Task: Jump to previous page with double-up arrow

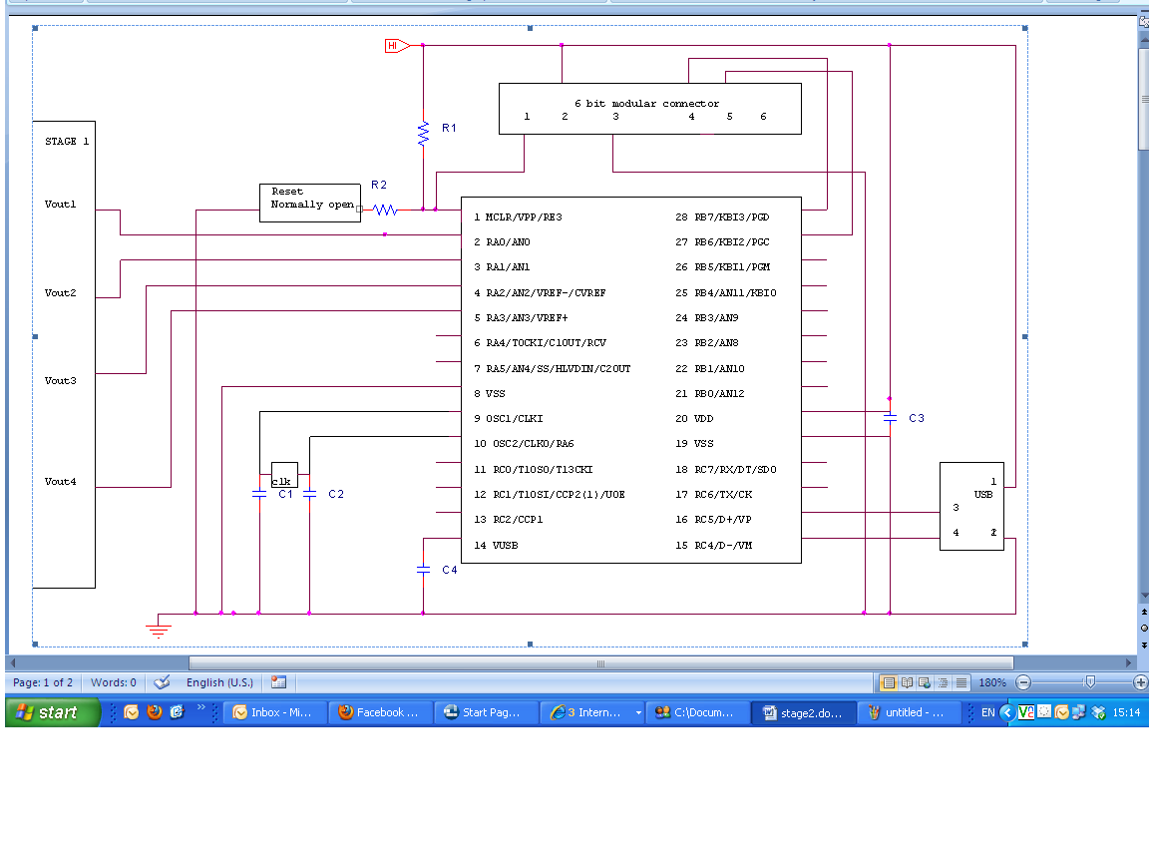Action: [1143, 612]
